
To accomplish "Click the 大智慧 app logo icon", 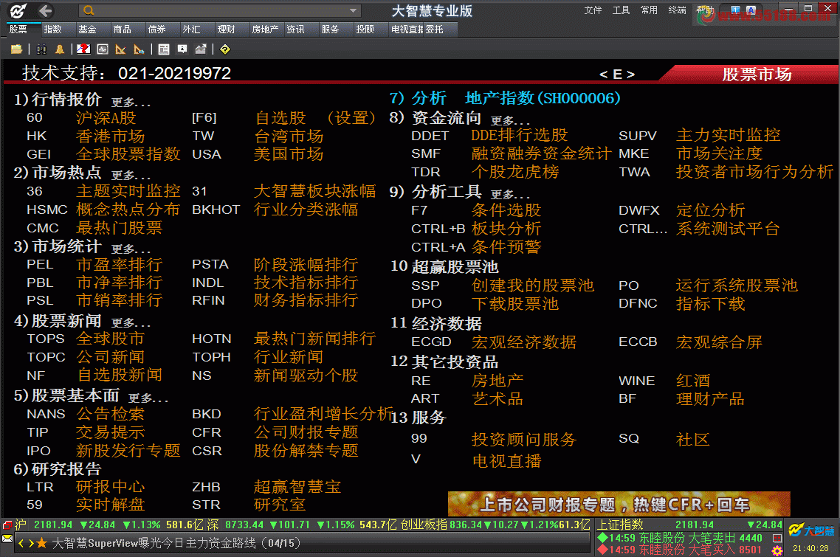I will 18,10.
